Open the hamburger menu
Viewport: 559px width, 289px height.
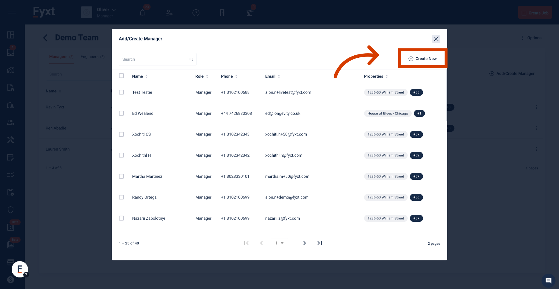[12, 12]
